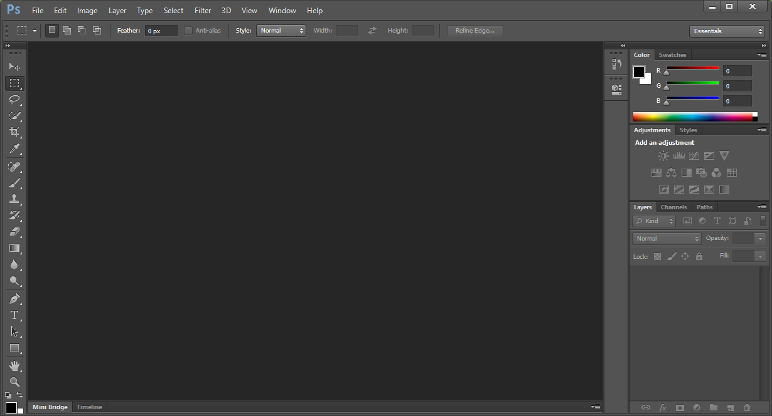Select the History Brush tool
Viewport: 772px width, 416px height.
coord(14,216)
